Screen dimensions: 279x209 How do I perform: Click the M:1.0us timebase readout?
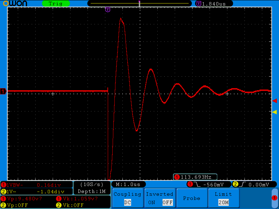click(x=128, y=185)
